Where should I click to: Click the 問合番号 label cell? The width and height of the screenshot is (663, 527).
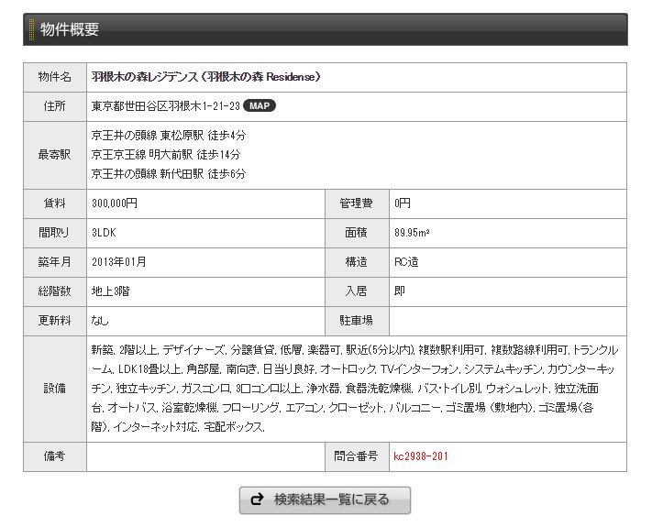click(356, 456)
